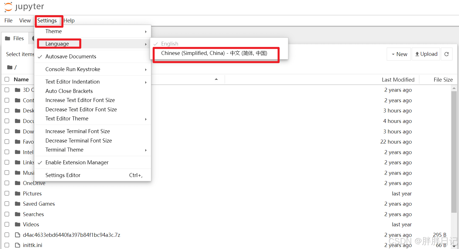This screenshot has height=249, width=459.
Task: Click the OneDrive folder icon
Action: 18,183
